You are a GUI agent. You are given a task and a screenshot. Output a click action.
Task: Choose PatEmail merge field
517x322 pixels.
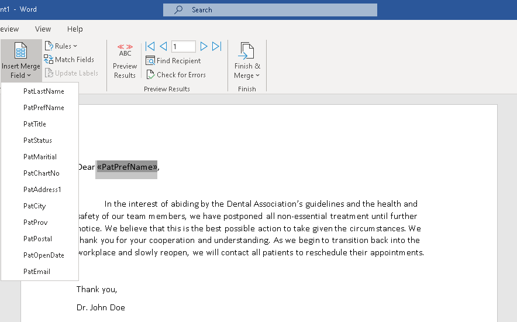point(37,272)
